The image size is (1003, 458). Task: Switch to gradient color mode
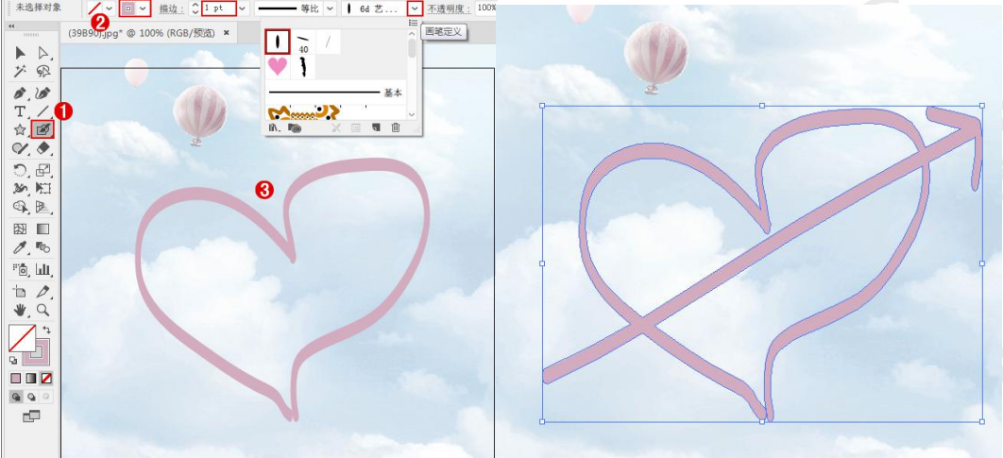click(30, 378)
